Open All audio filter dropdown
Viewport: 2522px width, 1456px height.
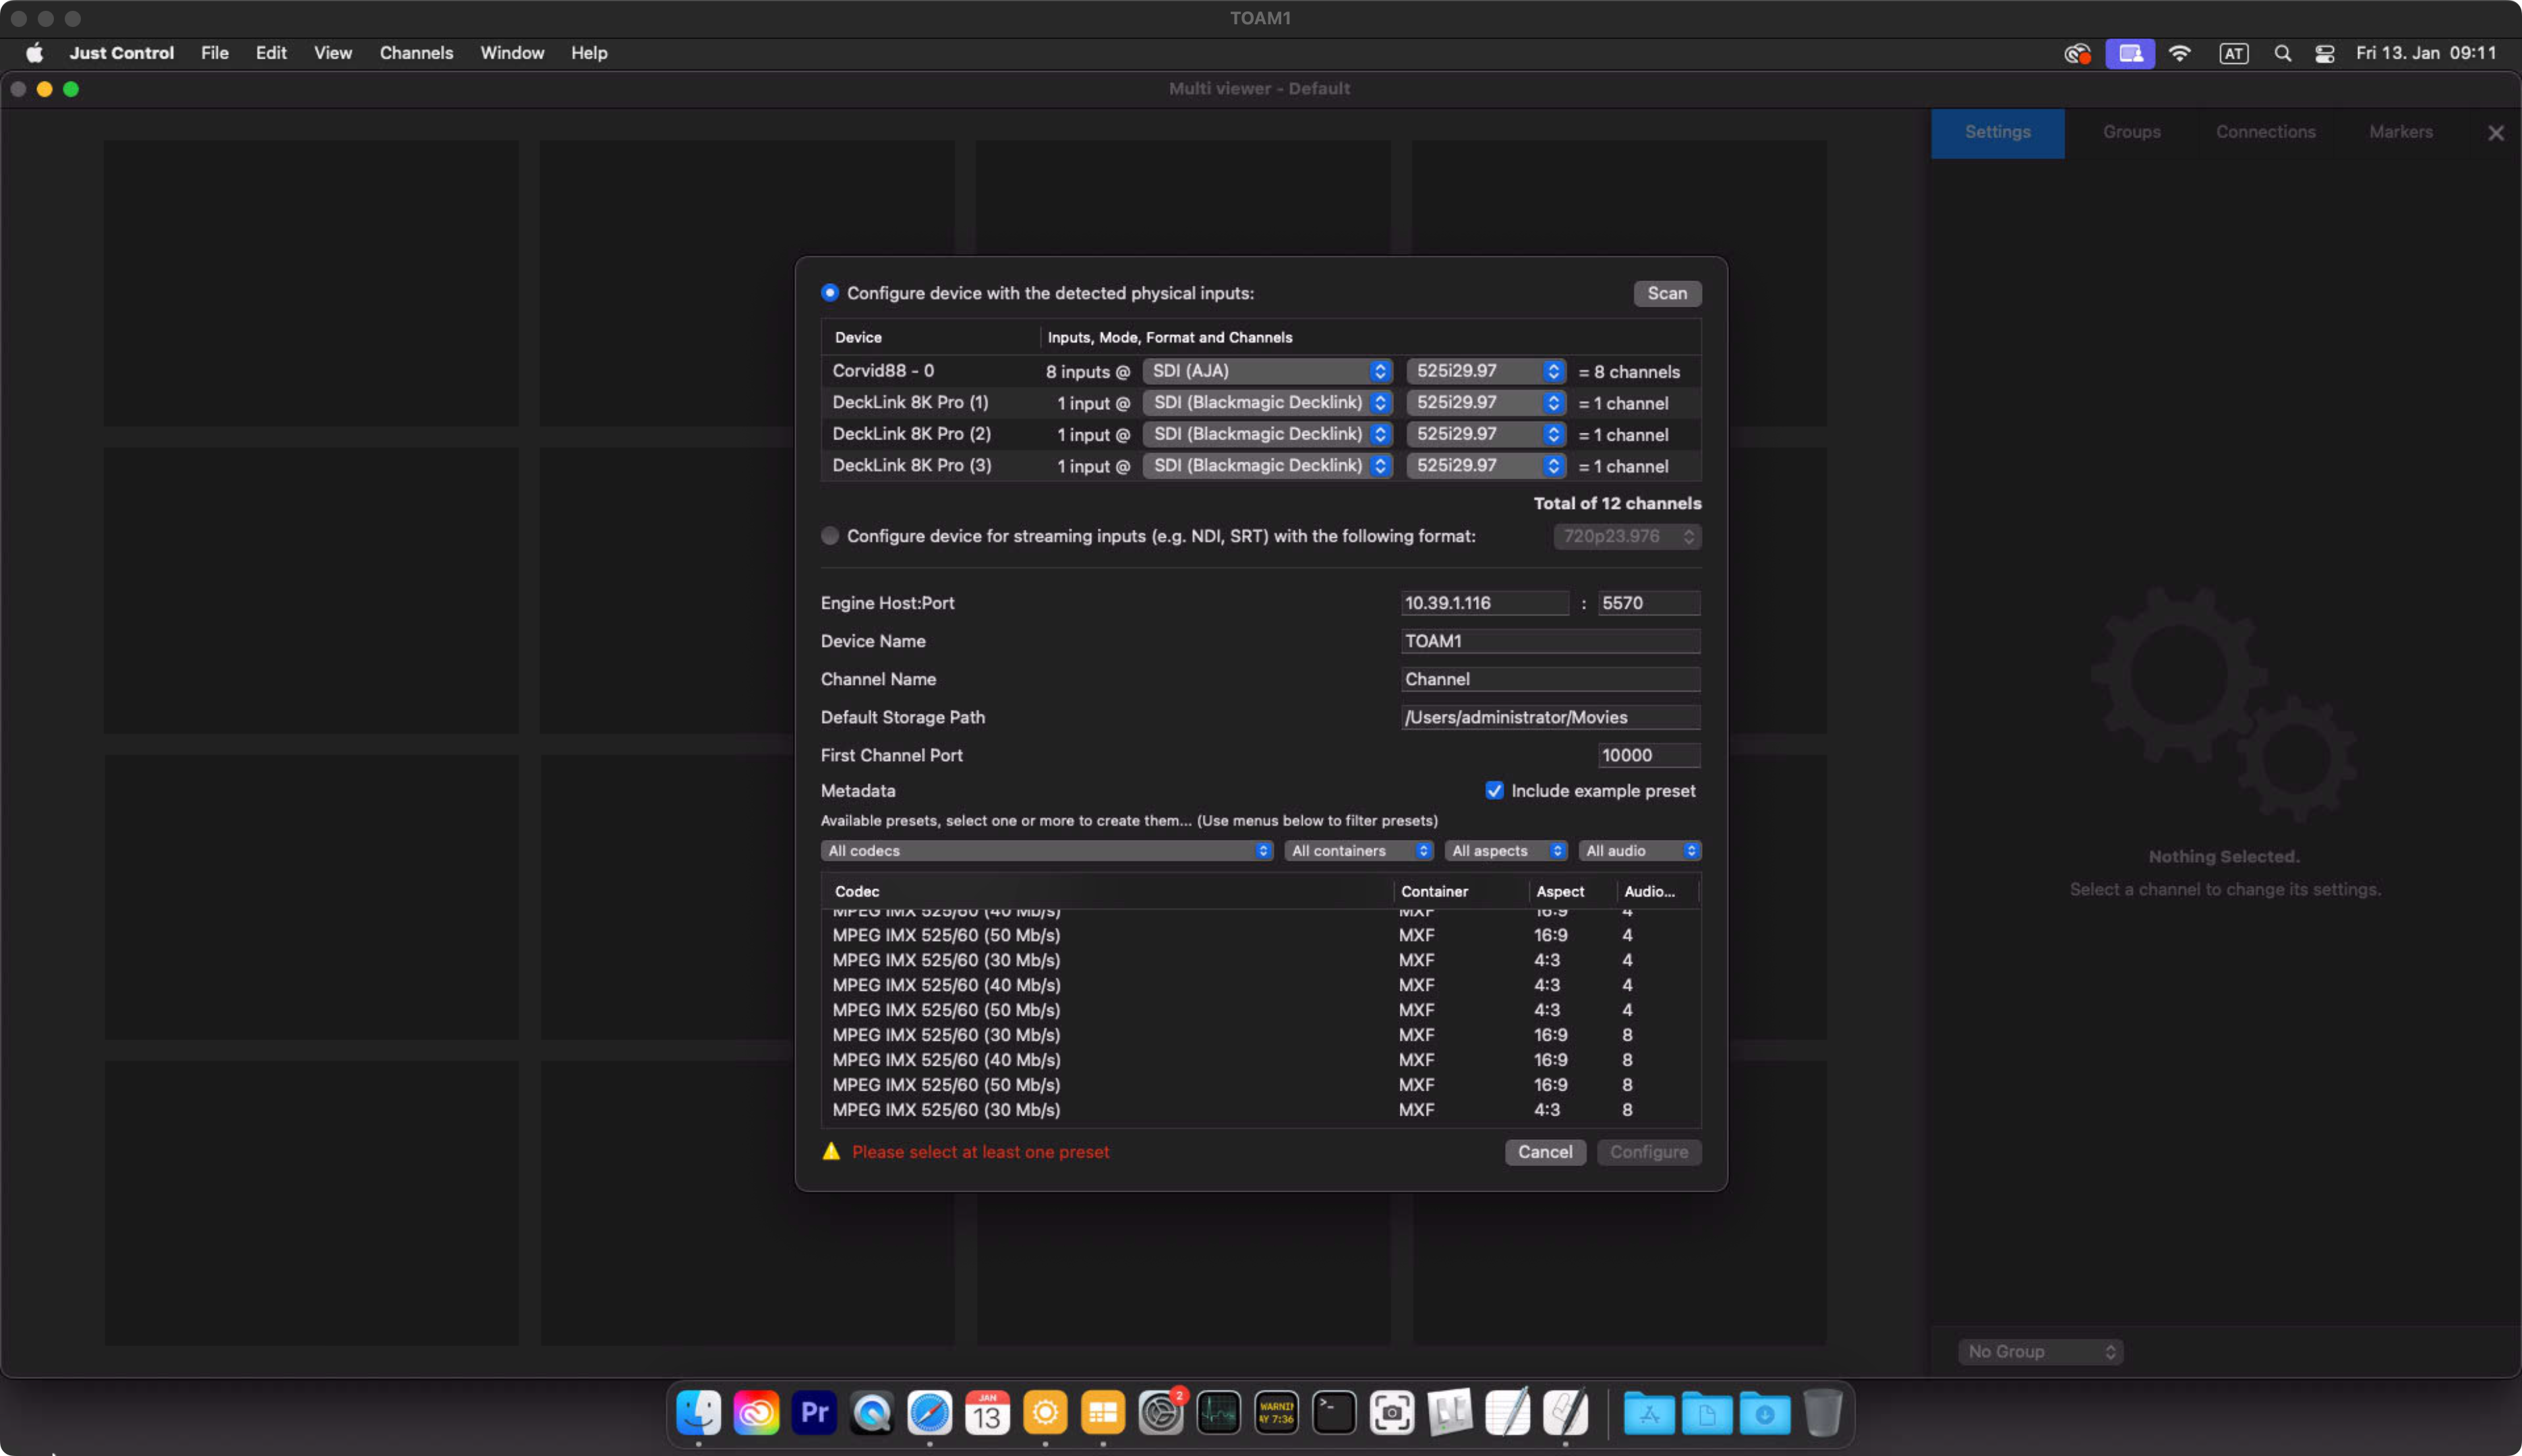tap(1640, 851)
